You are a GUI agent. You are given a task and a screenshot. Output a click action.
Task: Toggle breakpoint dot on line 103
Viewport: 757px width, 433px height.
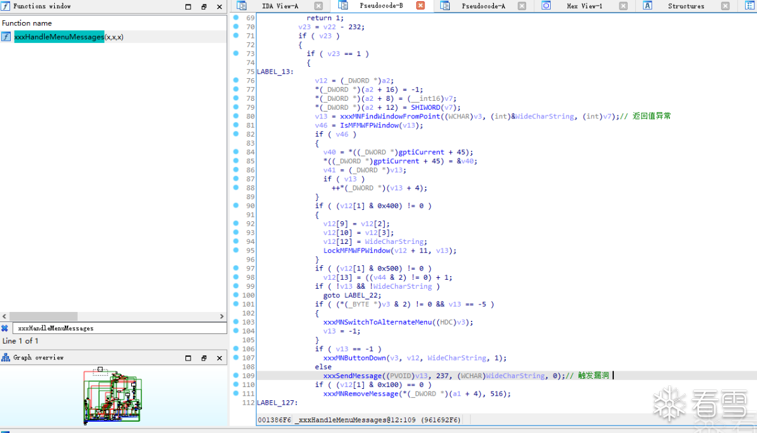pos(235,321)
